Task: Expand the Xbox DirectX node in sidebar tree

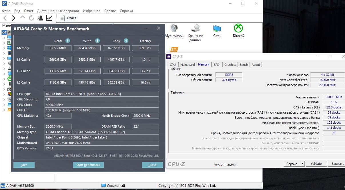Action: click(x=4, y=79)
